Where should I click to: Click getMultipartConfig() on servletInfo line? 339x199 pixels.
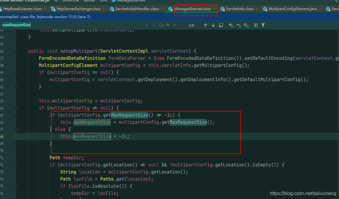(220, 65)
